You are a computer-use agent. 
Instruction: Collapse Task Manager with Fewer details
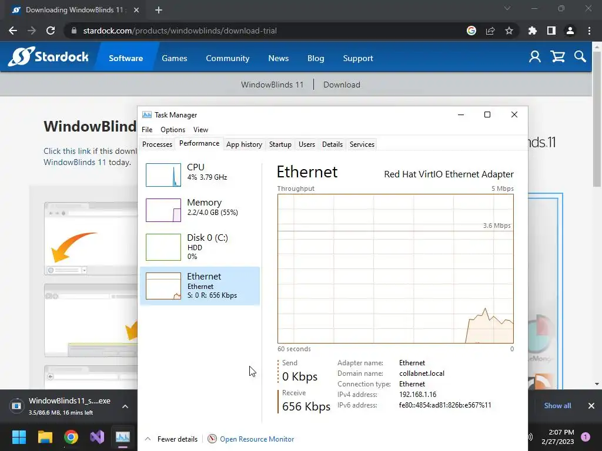171,439
